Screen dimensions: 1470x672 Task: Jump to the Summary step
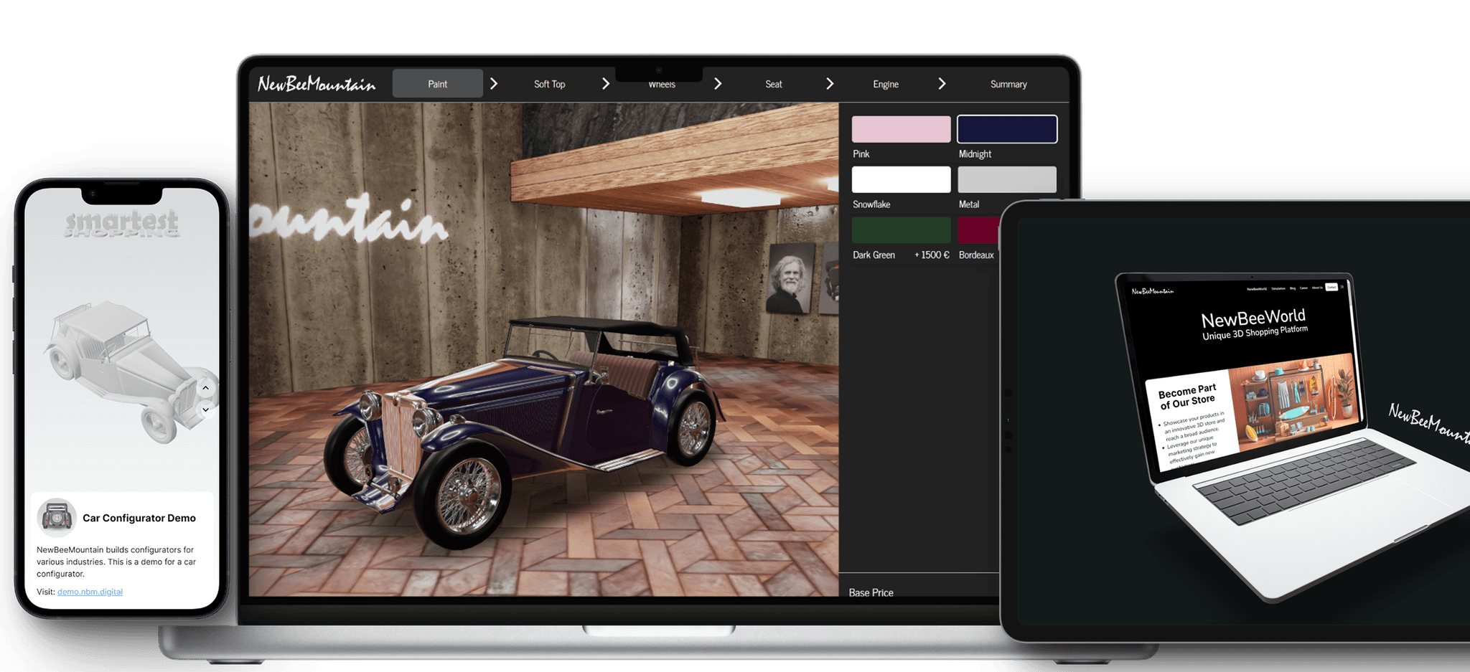pyautogui.click(x=1008, y=84)
